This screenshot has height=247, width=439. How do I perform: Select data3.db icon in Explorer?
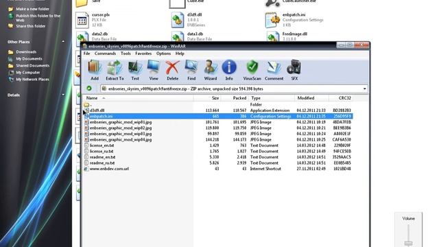coord(178,37)
